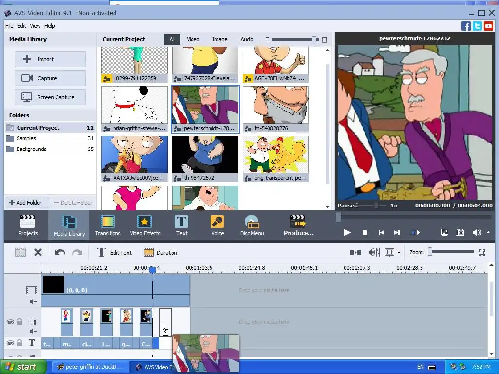This screenshot has width=499, height=374.
Task: Play the preview video
Action: click(x=347, y=232)
